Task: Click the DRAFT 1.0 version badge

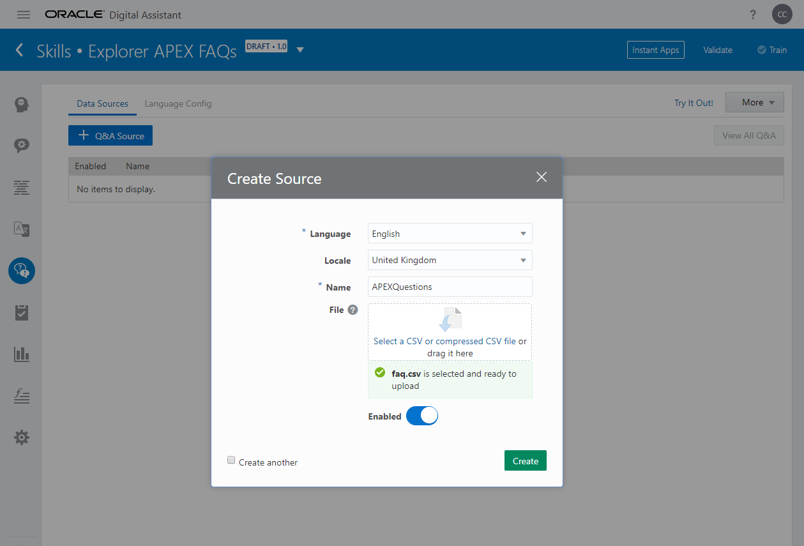Action: click(x=266, y=47)
